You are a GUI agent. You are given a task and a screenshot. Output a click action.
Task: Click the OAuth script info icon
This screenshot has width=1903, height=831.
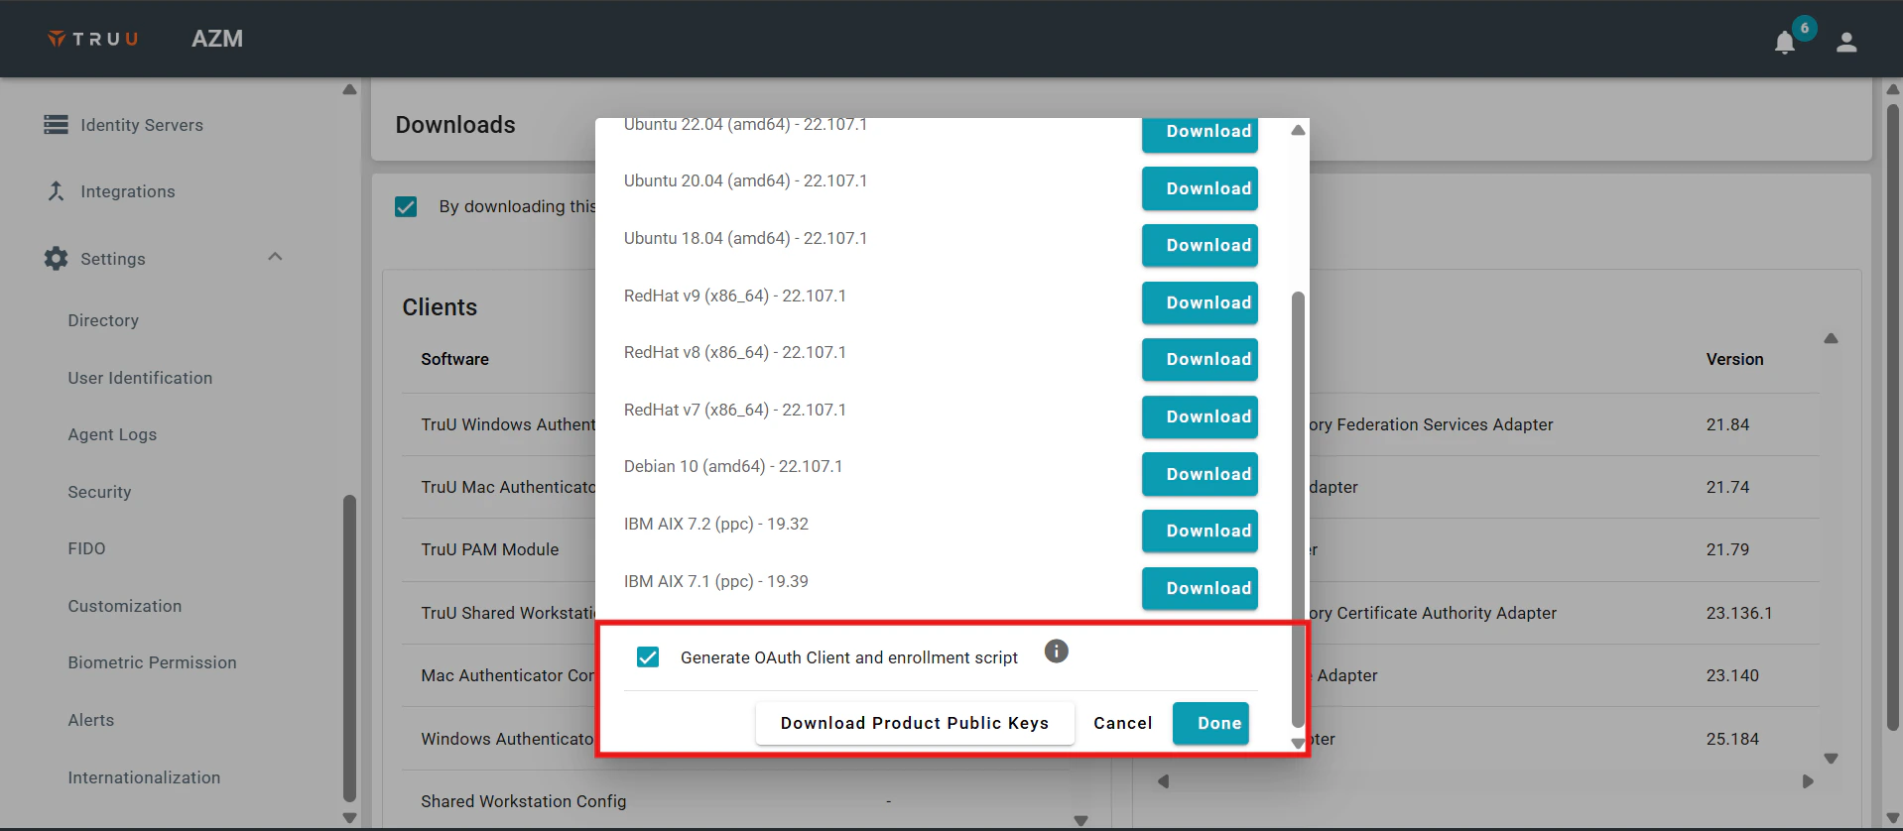(1056, 652)
